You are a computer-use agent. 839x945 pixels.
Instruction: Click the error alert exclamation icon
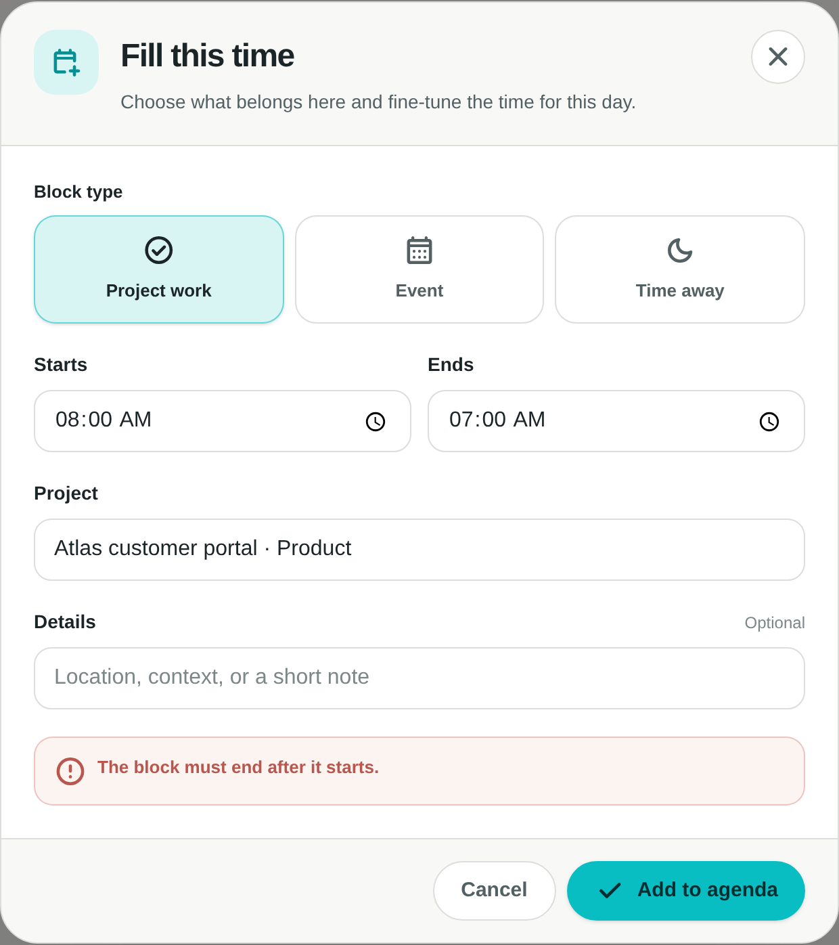[x=70, y=771]
